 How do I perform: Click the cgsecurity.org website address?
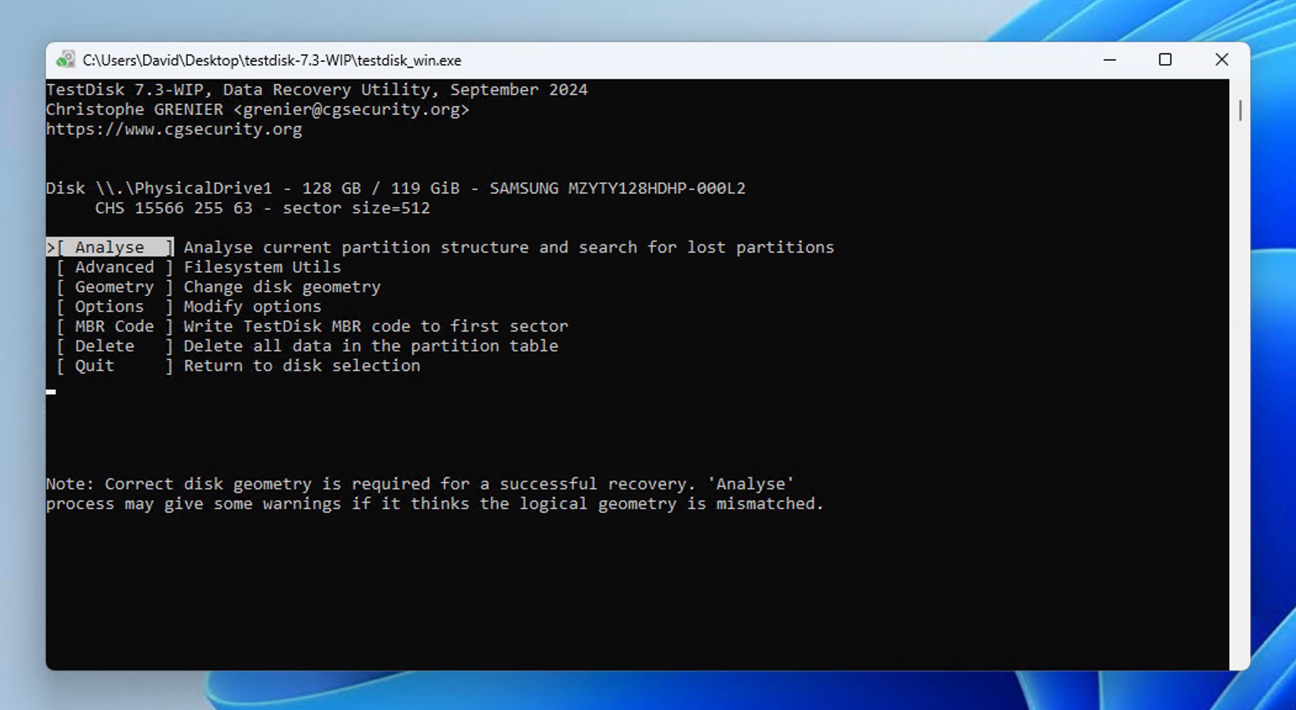tap(174, 129)
